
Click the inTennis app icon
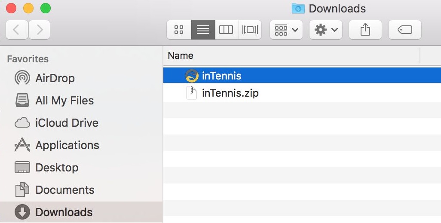(x=192, y=76)
